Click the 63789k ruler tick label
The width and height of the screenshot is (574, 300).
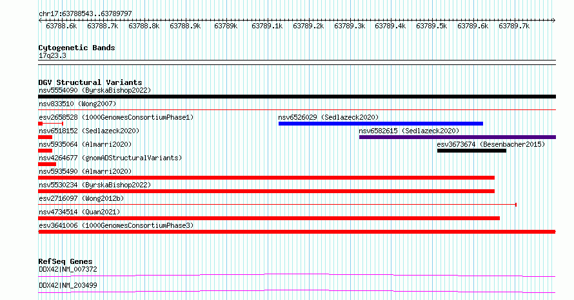[226, 26]
